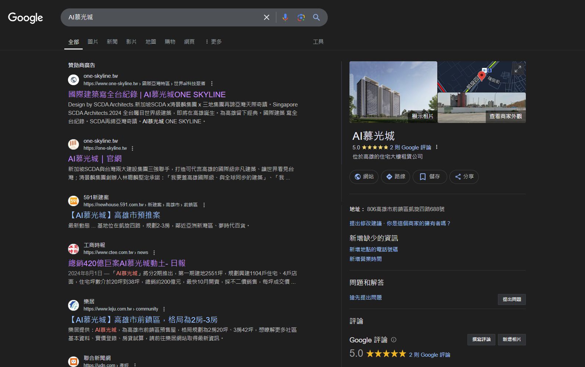The image size is (585, 367).
Task: Click the magnifier search icon
Action: click(x=316, y=17)
